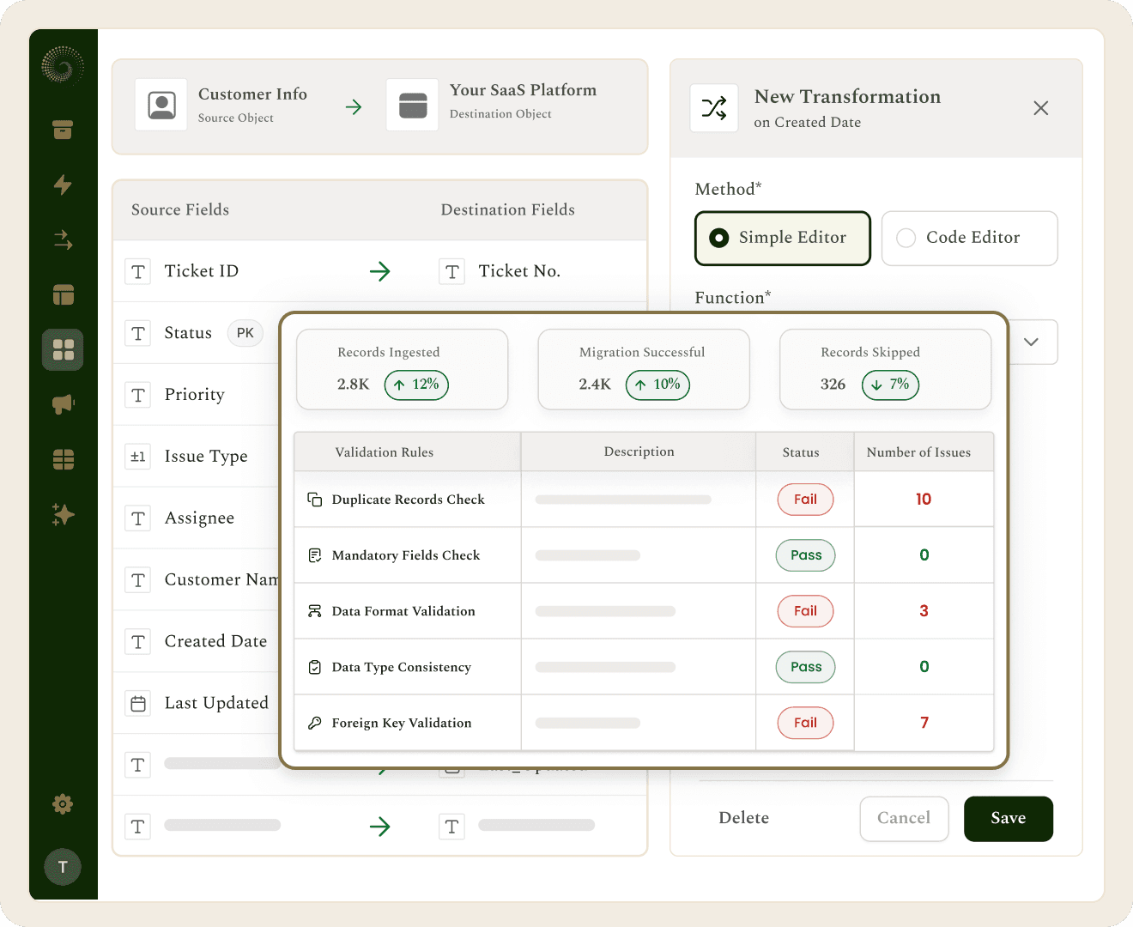Open the T user avatar

(x=63, y=867)
